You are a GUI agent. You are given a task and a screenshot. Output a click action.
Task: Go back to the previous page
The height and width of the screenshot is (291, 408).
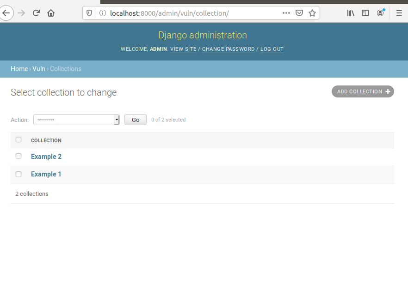tap(6, 13)
